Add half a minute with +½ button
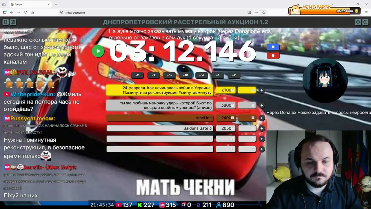 pyautogui.click(x=201, y=75)
